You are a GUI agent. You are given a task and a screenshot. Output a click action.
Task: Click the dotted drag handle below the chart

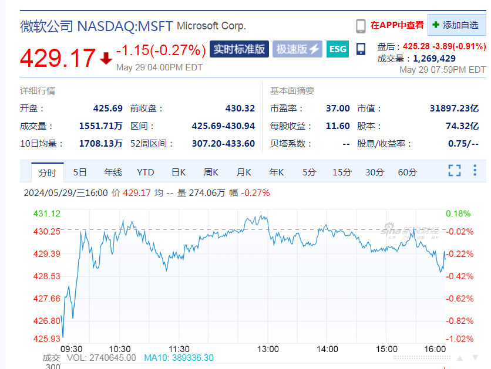point(422,357)
